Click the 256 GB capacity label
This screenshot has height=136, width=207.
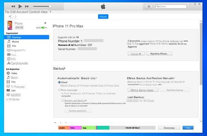pos(19,27)
